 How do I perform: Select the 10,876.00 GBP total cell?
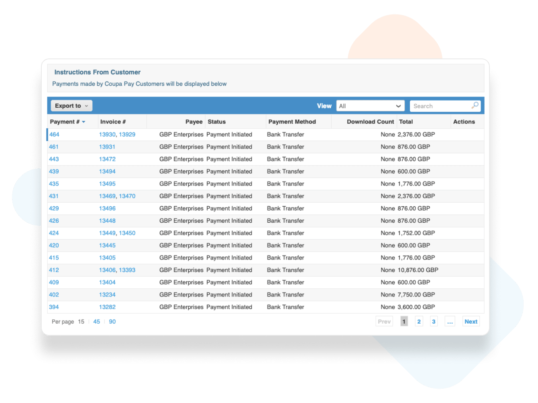[418, 270]
